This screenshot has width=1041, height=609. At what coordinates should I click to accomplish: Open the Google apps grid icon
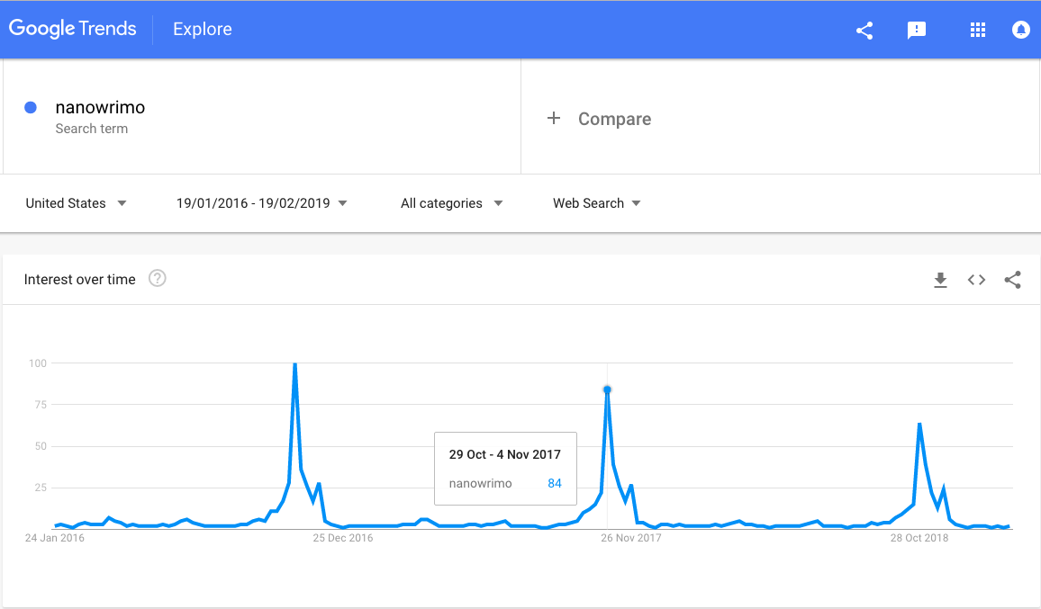coord(978,30)
